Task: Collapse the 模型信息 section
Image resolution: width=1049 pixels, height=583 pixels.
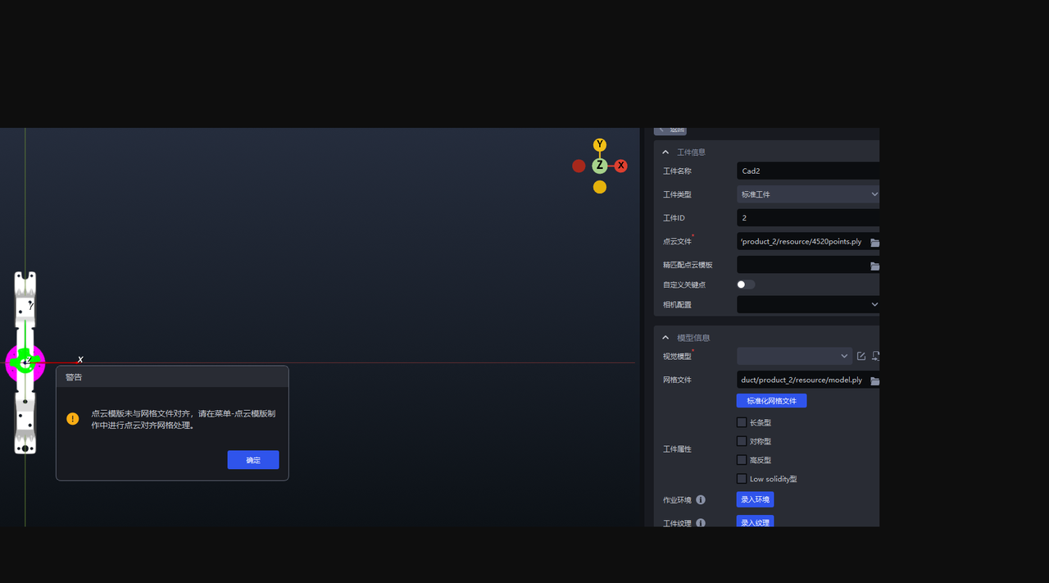Action: (666, 338)
